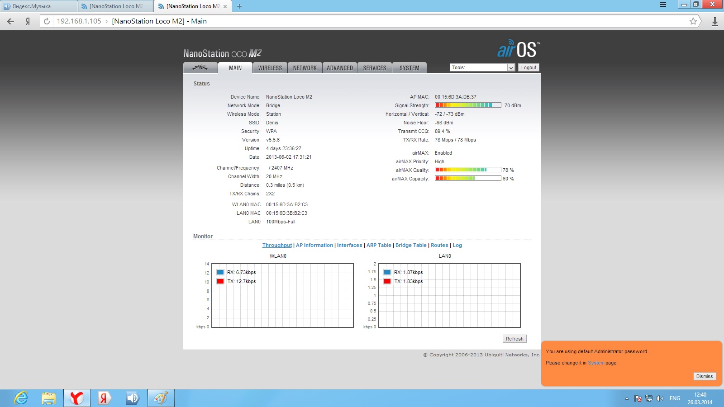Viewport: 724px width, 407px height.
Task: Open the NETWORK tab
Action: coord(305,68)
